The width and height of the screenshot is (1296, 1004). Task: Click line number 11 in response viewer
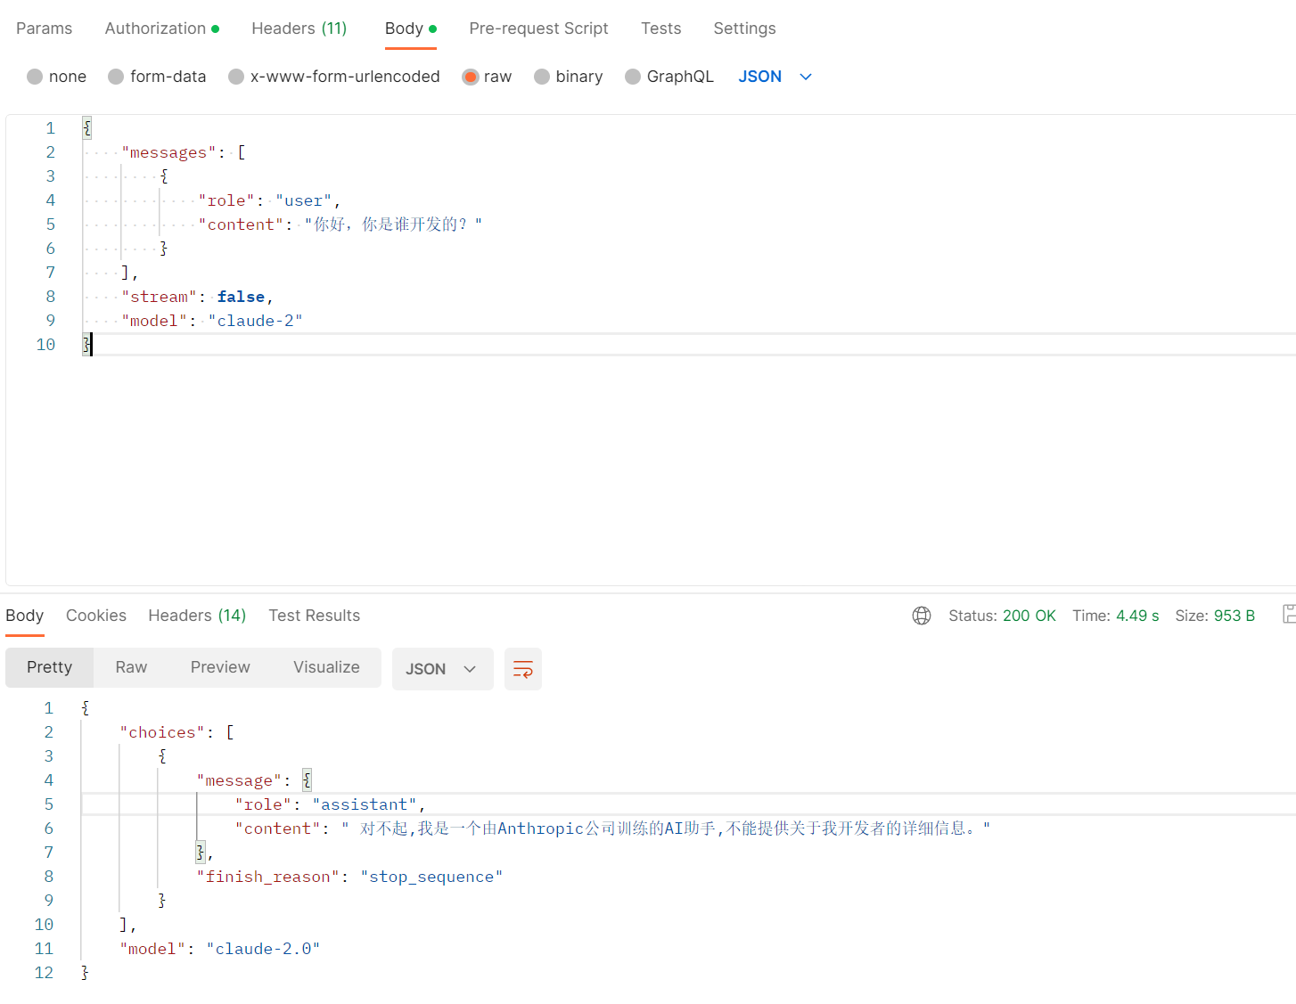(x=44, y=949)
